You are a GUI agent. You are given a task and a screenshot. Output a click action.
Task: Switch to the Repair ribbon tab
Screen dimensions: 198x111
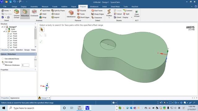coord(74,6)
